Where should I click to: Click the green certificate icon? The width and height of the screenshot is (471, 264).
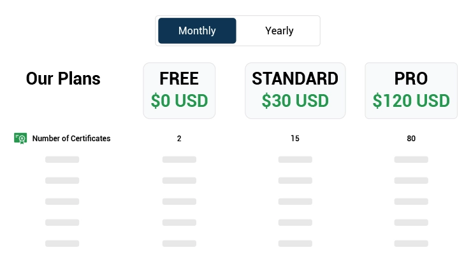[20, 138]
